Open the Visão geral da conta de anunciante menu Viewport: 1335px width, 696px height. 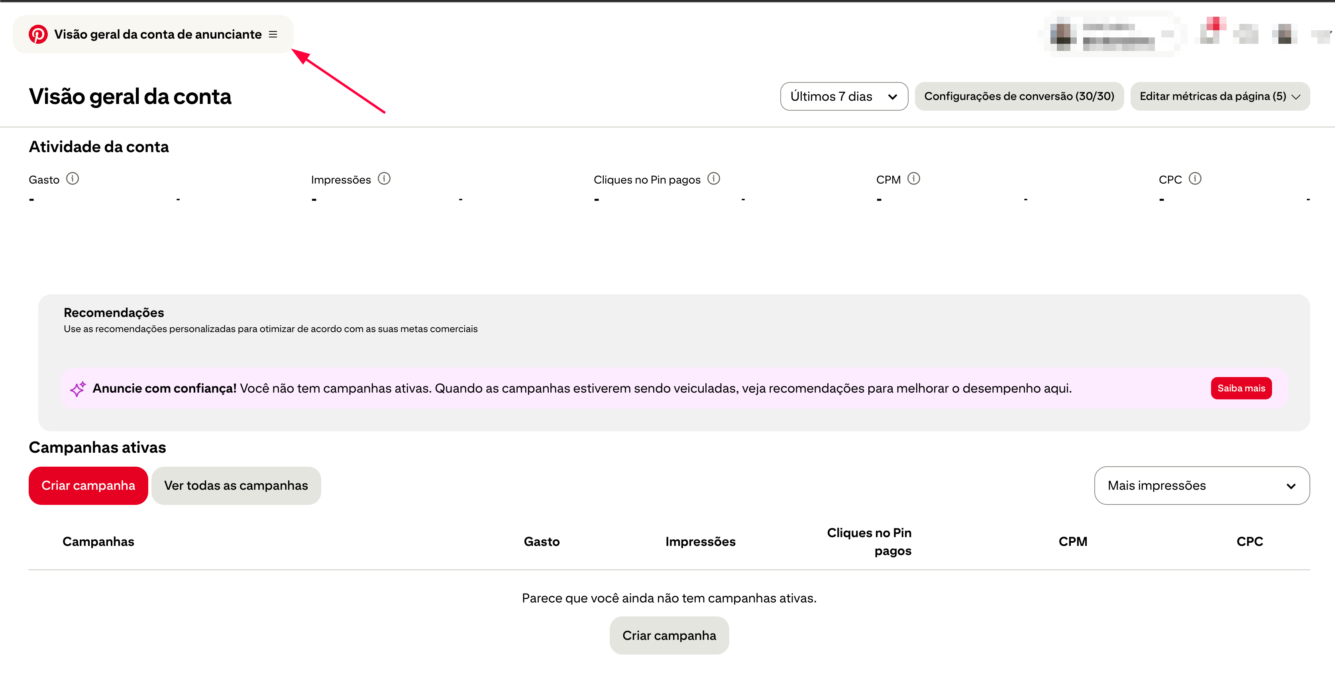coord(157,34)
